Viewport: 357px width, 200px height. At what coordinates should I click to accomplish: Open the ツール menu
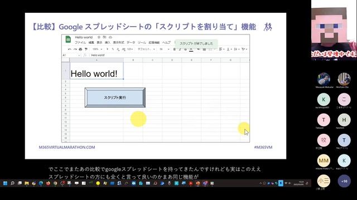(x=142, y=43)
